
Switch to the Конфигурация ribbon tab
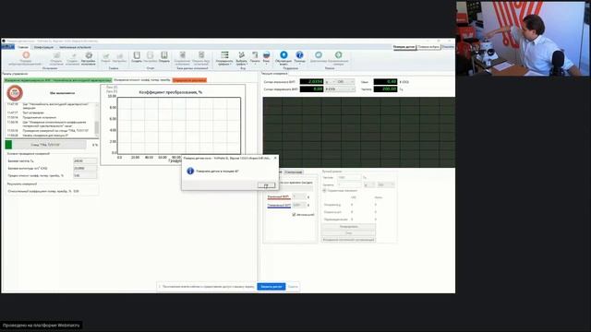tap(43, 47)
